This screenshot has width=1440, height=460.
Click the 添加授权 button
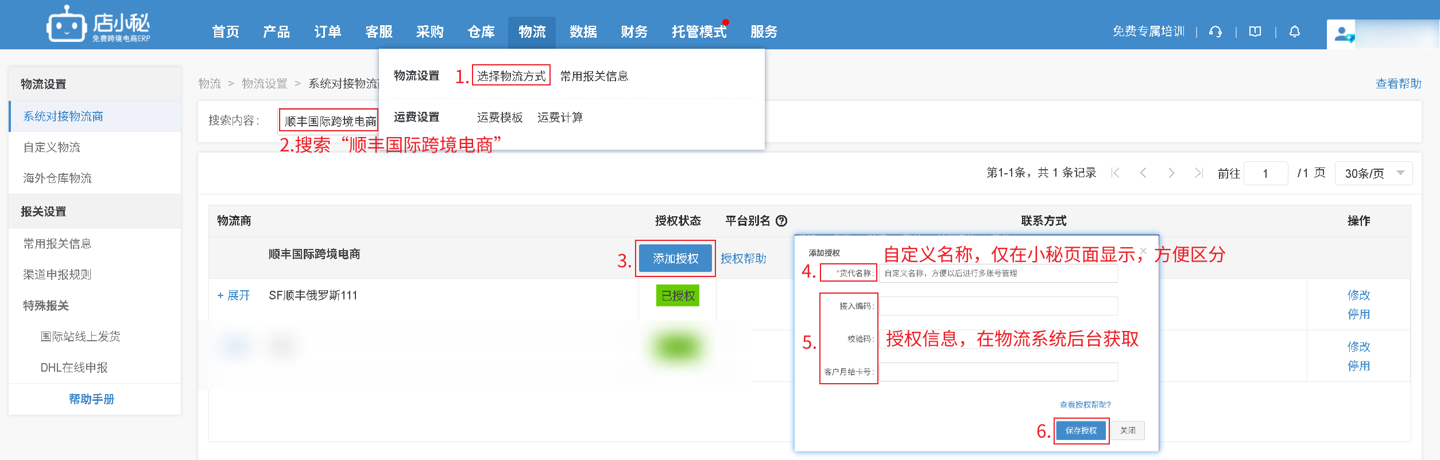[675, 259]
